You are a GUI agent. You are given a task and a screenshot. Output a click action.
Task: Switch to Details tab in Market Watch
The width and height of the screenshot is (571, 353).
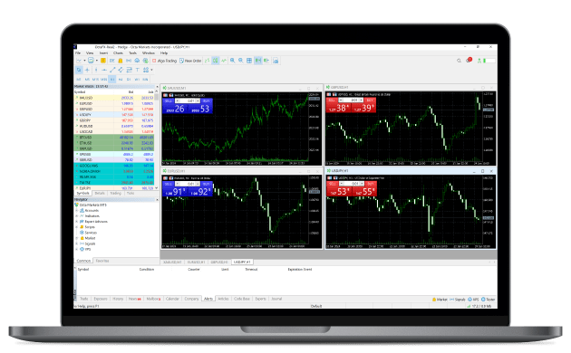coord(100,194)
